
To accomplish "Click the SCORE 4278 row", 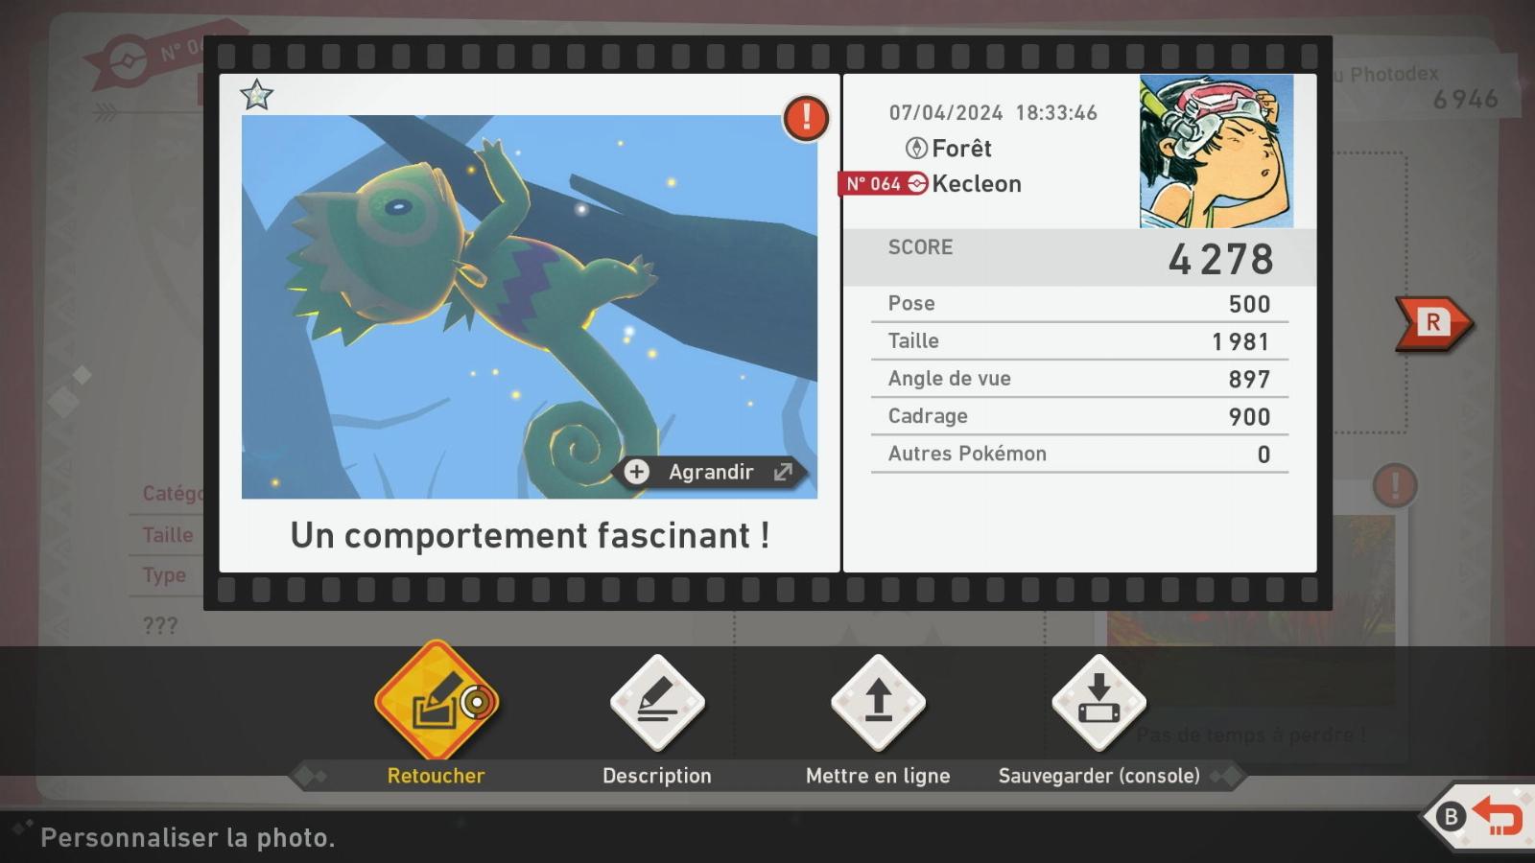I will pos(1080,257).
